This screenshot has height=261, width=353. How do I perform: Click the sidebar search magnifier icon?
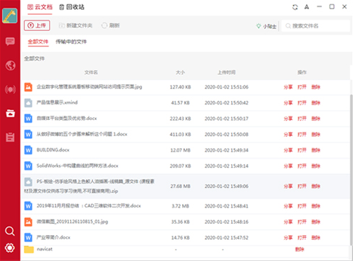[10, 231]
